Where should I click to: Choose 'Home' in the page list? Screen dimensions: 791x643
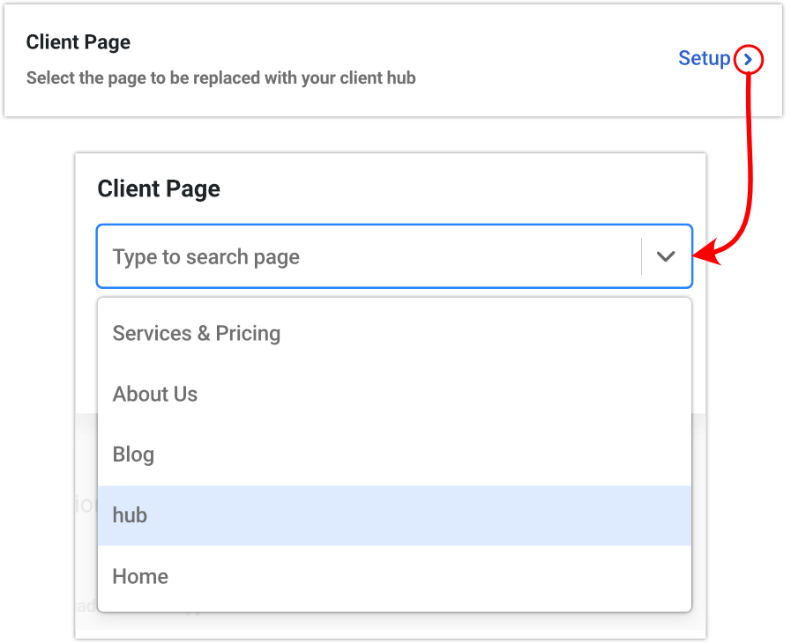coord(394,576)
